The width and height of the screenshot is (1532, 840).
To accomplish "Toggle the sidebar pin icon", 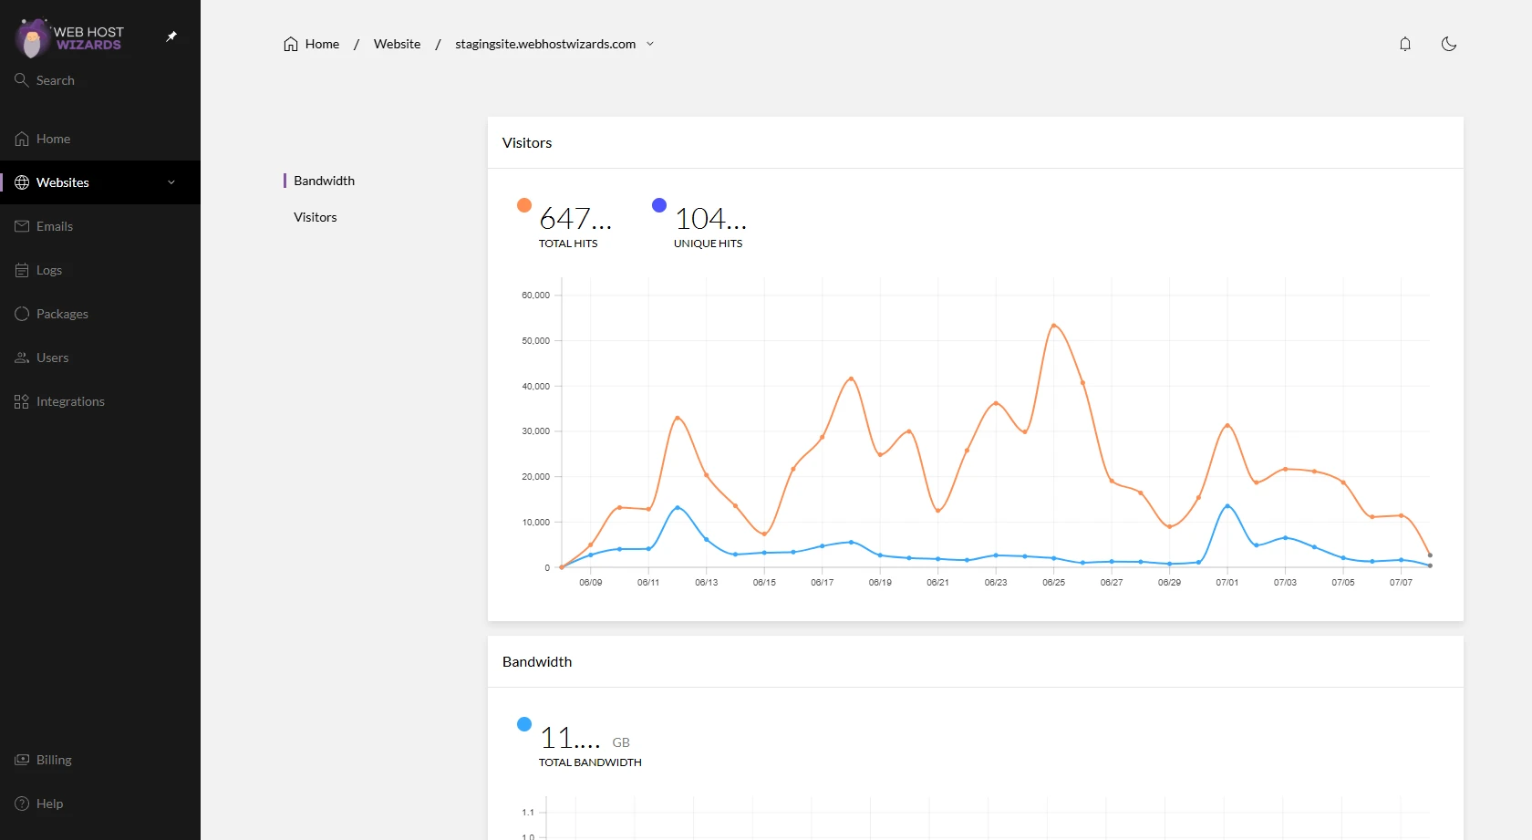I will (x=171, y=36).
